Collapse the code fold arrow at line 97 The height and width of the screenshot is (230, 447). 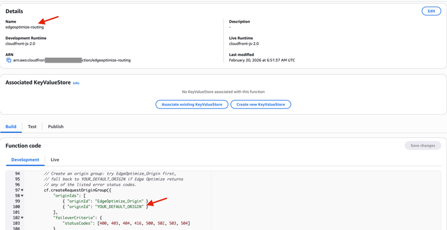click(22, 190)
